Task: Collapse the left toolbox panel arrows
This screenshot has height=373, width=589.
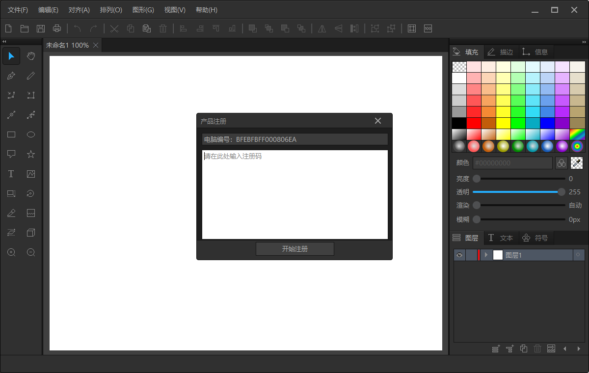Action: tap(4, 42)
